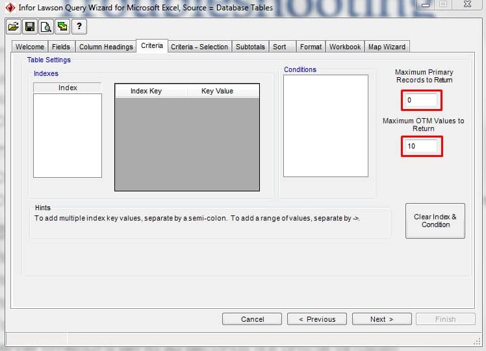The height and width of the screenshot is (351, 486).
Task: Open help with the question mark icon
Action: (79, 27)
